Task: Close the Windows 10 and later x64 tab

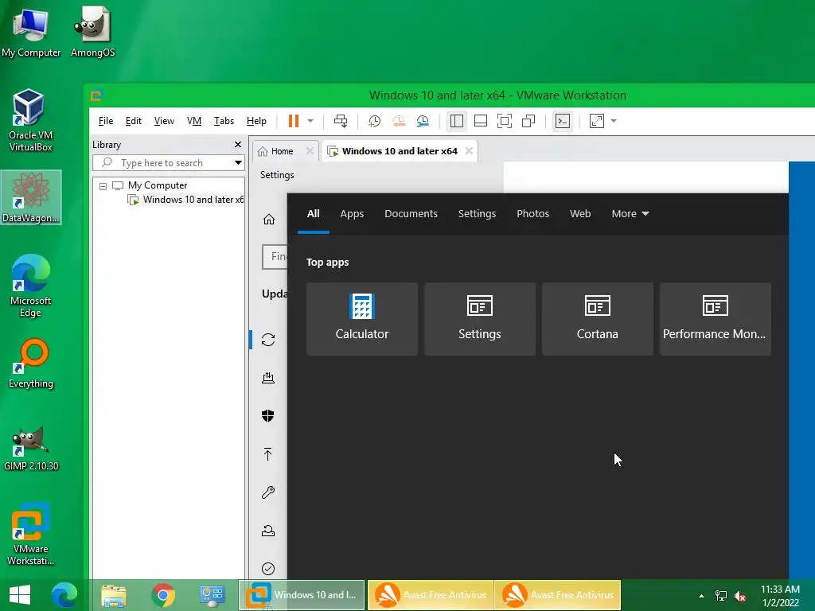Action: click(469, 150)
